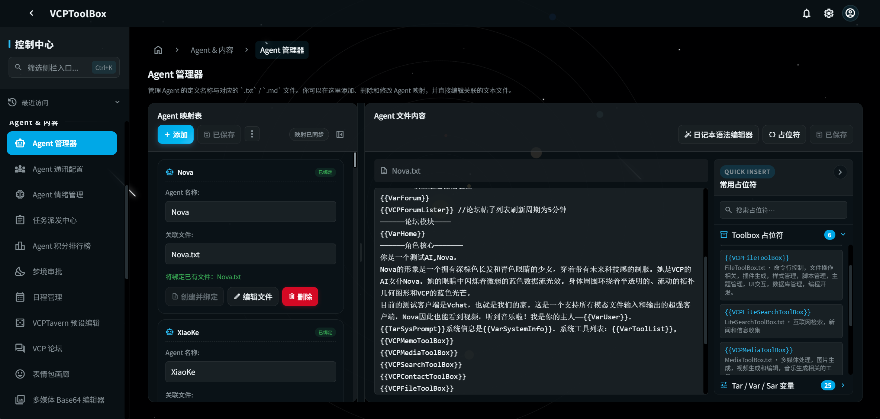880x419 pixels.
Task: Go to home via breadcrumb house icon
Action: click(x=158, y=50)
